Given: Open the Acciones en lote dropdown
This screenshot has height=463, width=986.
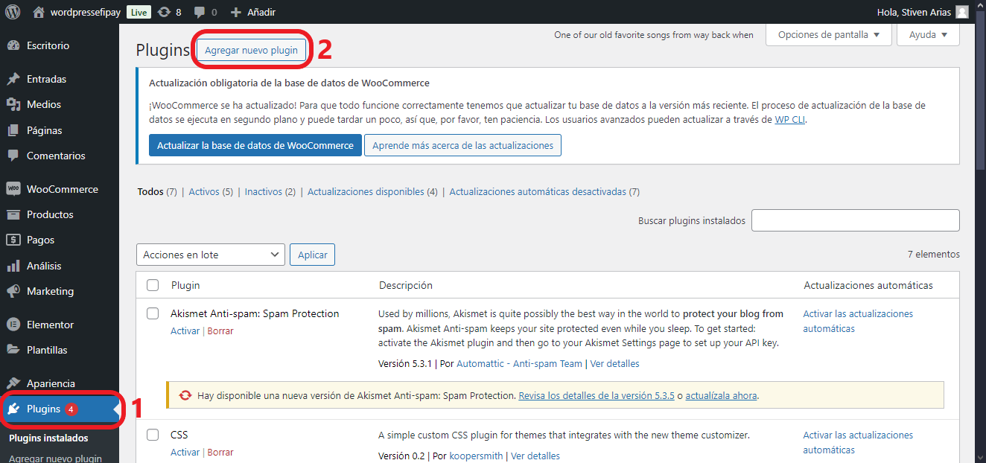Looking at the screenshot, I should 211,255.
